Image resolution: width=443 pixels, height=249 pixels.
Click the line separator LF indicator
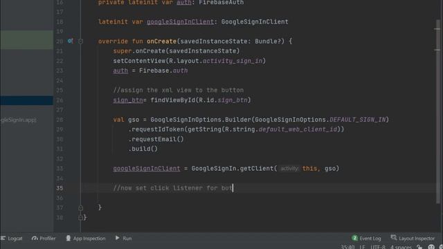362,247
